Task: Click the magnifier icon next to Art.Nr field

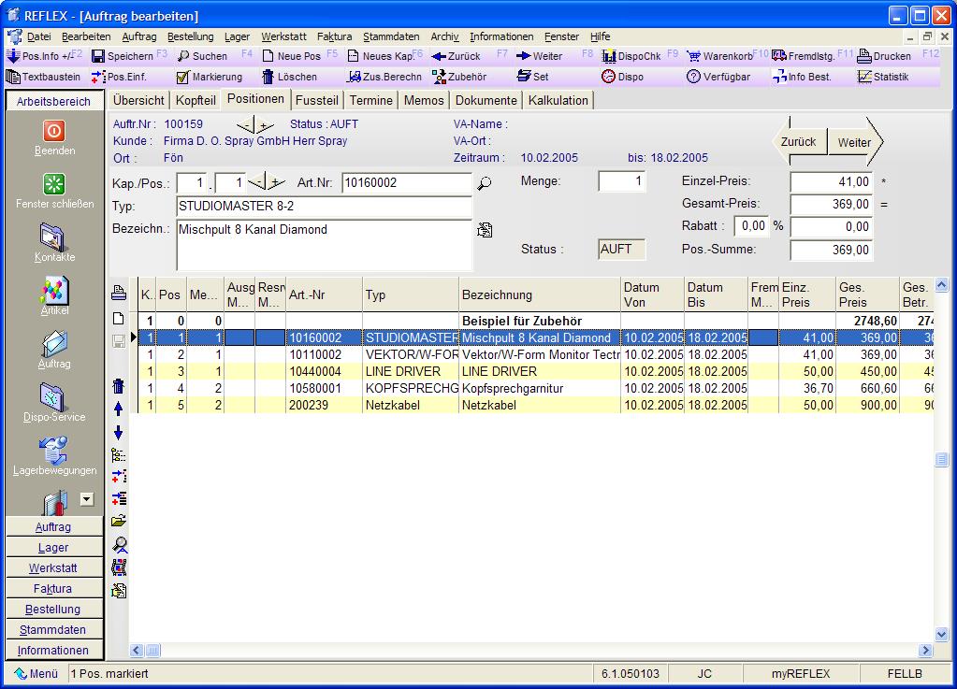Action: (x=485, y=183)
